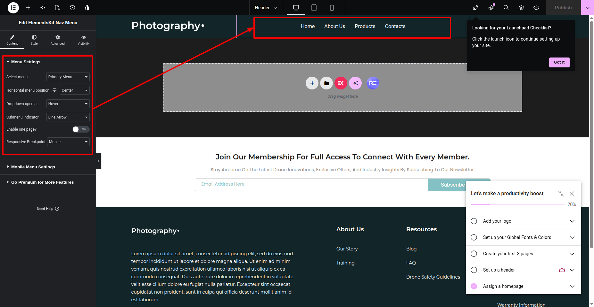Screen dimensions: 594x307
Task: Open the Submenu Indicator dropdown
Action: pyautogui.click(x=68, y=117)
